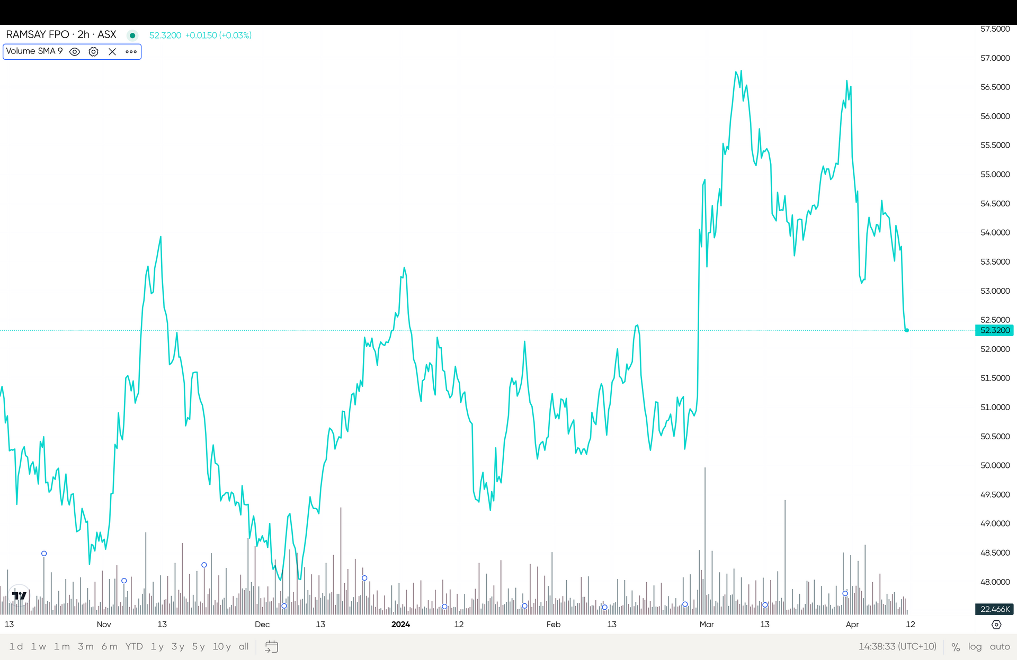Show all available data range
Image resolution: width=1017 pixels, height=660 pixels.
pyautogui.click(x=244, y=646)
